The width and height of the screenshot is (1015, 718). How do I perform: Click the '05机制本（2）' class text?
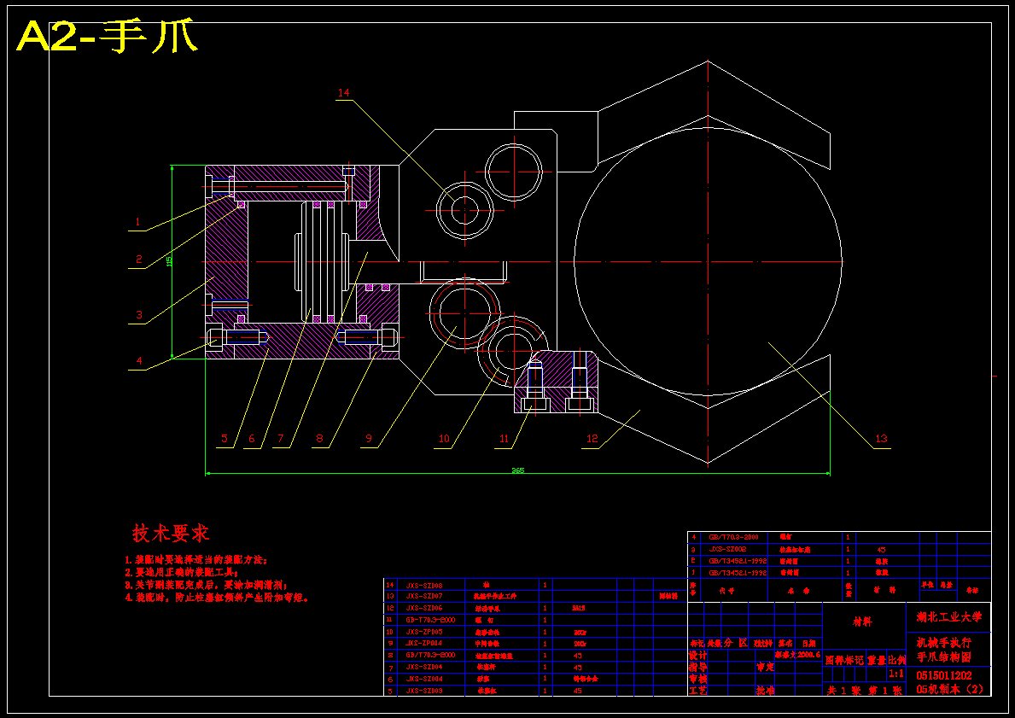[x=949, y=690]
